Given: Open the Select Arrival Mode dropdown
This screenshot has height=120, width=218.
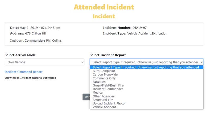Looking at the screenshot, I should tap(44, 62).
